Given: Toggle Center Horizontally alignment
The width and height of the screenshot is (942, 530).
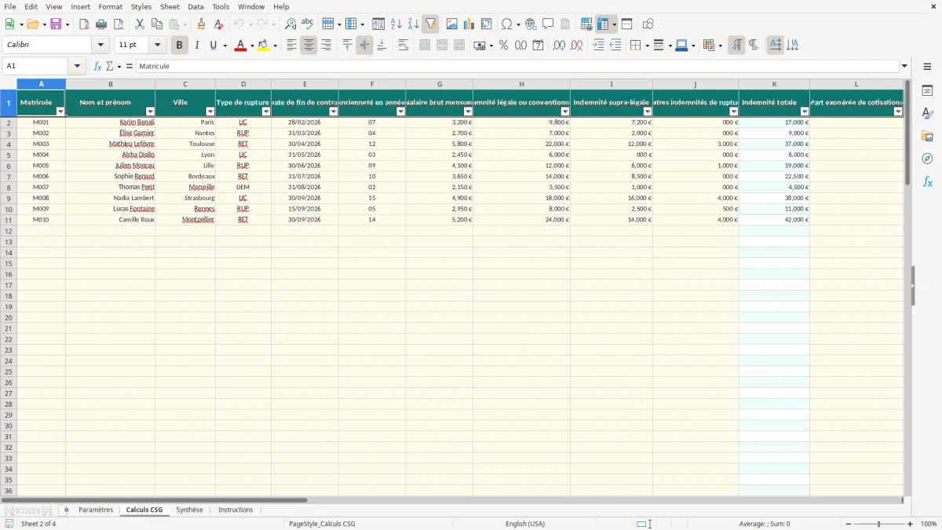Looking at the screenshot, I should (309, 46).
